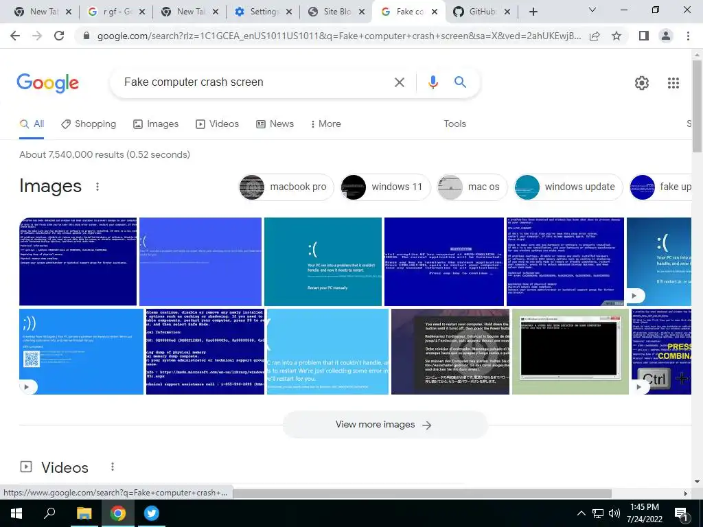Open the multilingual restart message thumbnail

click(450, 351)
